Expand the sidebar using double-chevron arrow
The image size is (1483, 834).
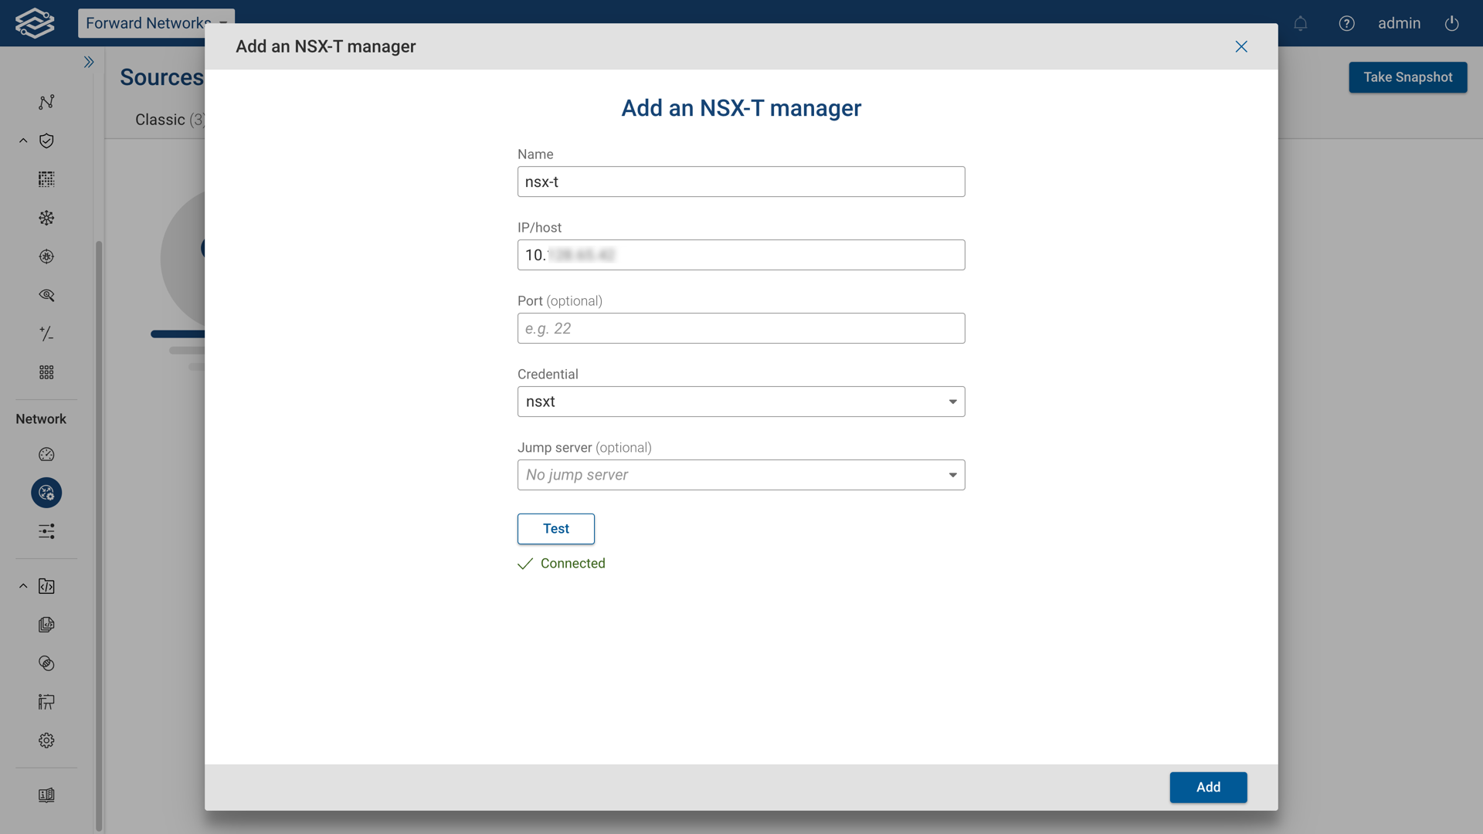click(89, 62)
